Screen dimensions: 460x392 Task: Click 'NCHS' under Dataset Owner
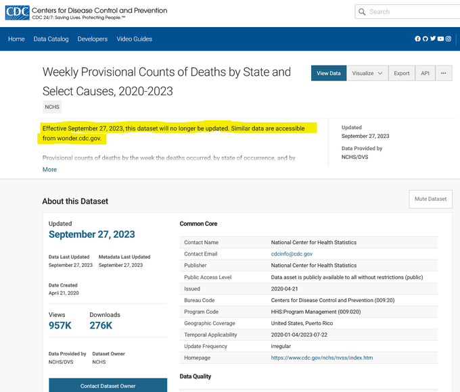pos(99,362)
